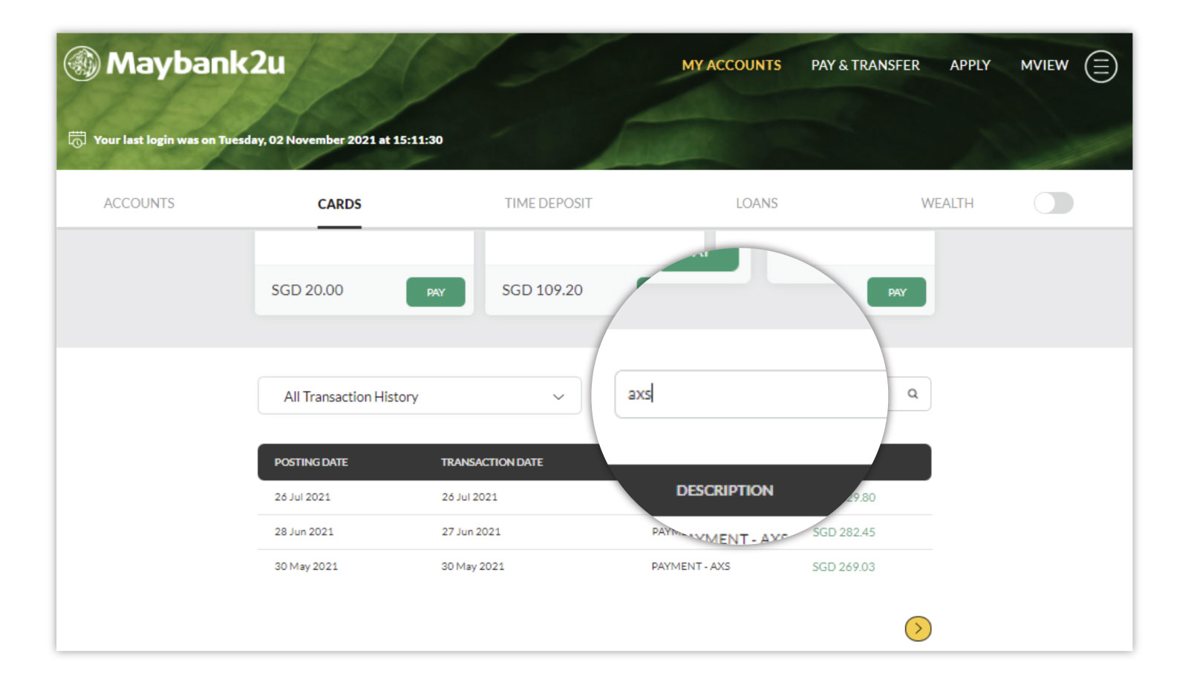Click the Maybank tiger logo
The width and height of the screenshot is (1188, 682).
pos(82,64)
